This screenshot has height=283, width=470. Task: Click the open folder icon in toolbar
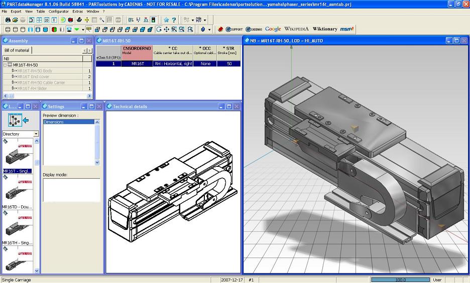(15, 20)
